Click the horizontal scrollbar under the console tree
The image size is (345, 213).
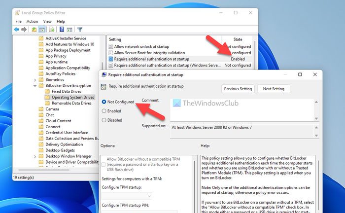point(44,170)
